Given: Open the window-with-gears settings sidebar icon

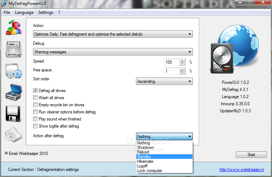Looking at the screenshot, I should pyautogui.click(x=14, y=71).
